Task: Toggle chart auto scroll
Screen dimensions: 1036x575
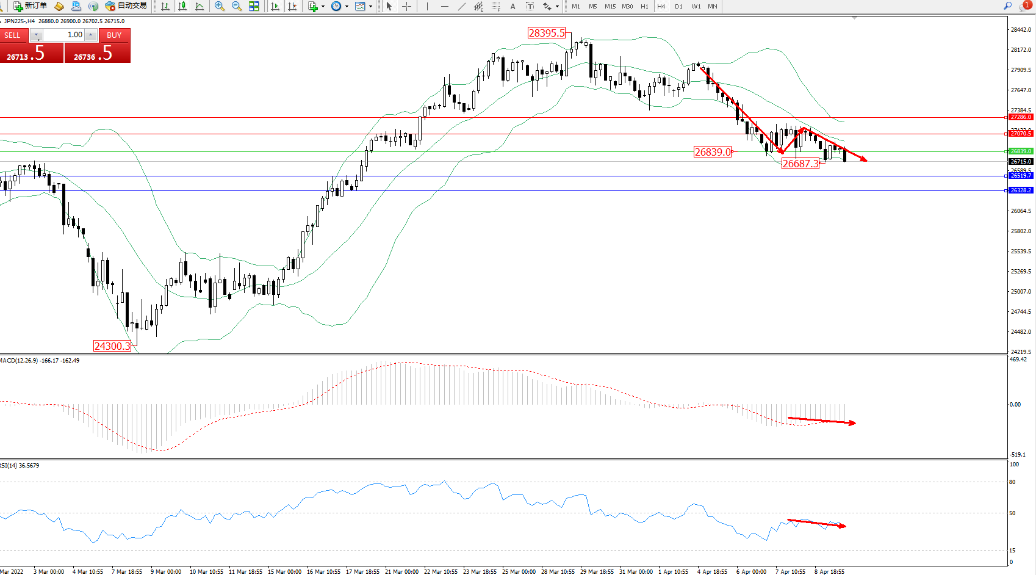Action: pos(275,6)
